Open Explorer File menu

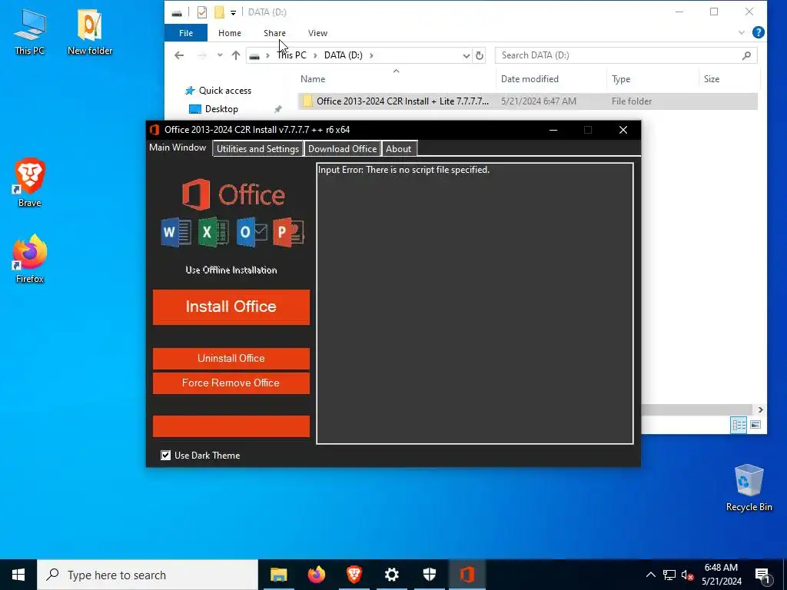186,33
